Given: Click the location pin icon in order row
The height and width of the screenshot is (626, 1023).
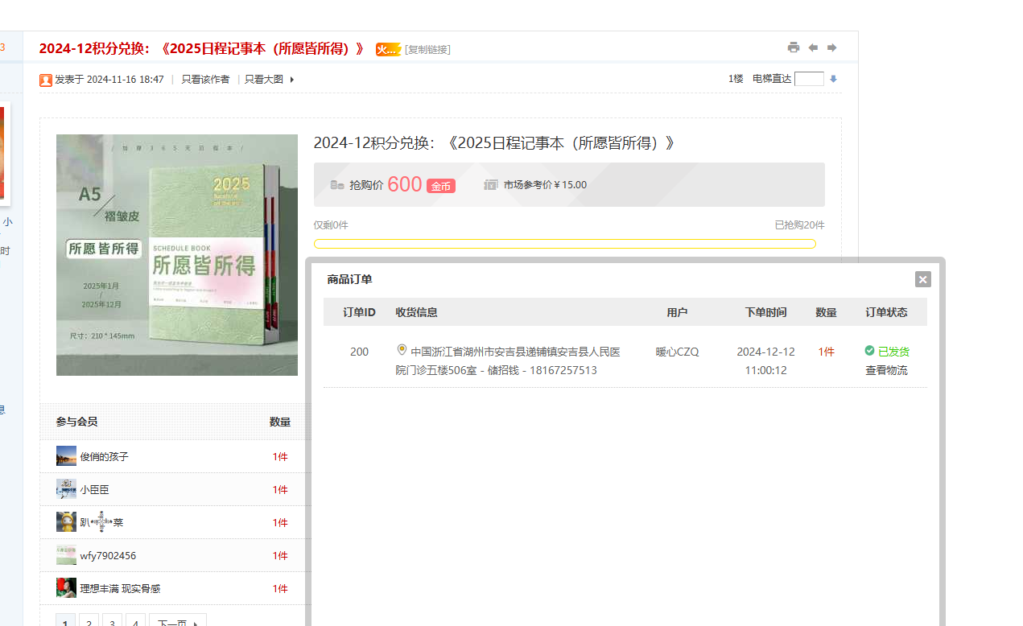Looking at the screenshot, I should point(402,350).
